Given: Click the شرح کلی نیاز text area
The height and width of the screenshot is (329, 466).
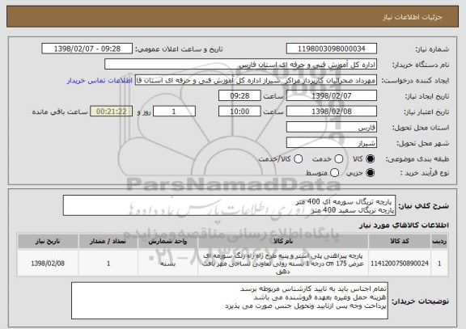Looking at the screenshot, I should click(229, 205).
